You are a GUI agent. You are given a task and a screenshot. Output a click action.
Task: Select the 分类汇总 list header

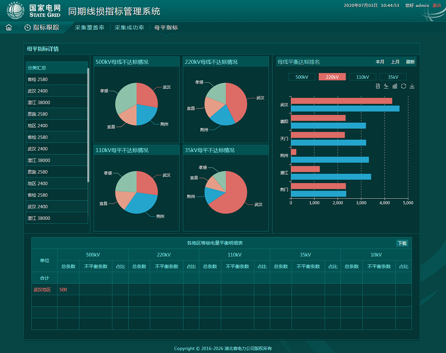pos(57,68)
